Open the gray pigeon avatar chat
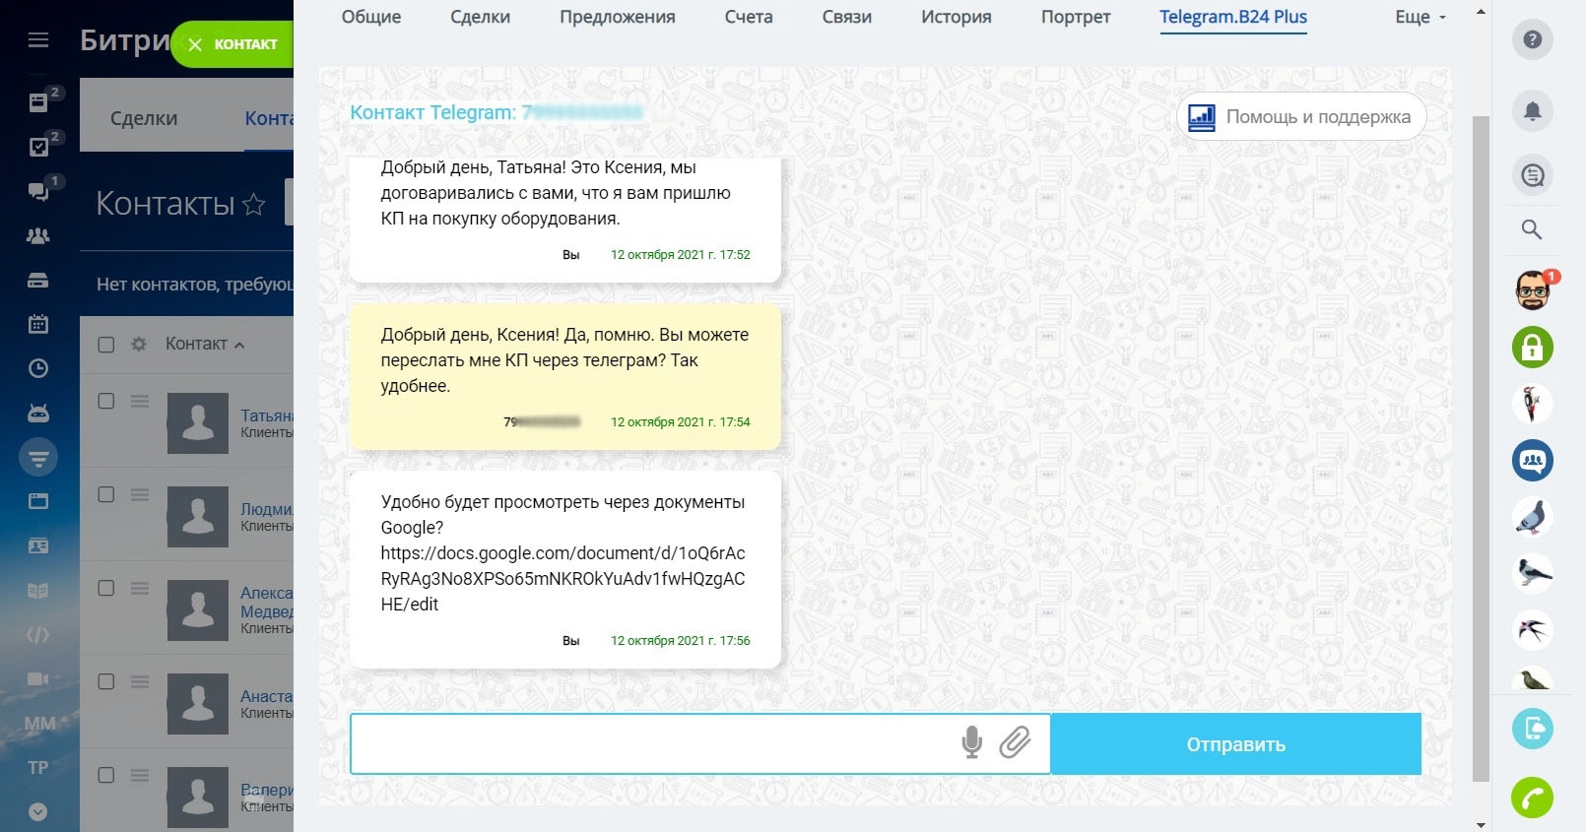This screenshot has width=1586, height=832. coord(1533,517)
